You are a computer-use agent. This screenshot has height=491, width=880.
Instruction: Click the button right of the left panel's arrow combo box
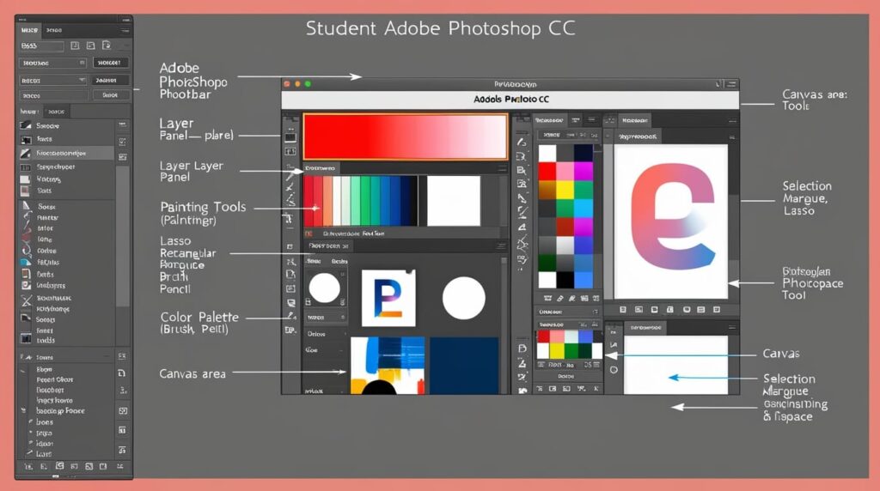tap(110, 80)
